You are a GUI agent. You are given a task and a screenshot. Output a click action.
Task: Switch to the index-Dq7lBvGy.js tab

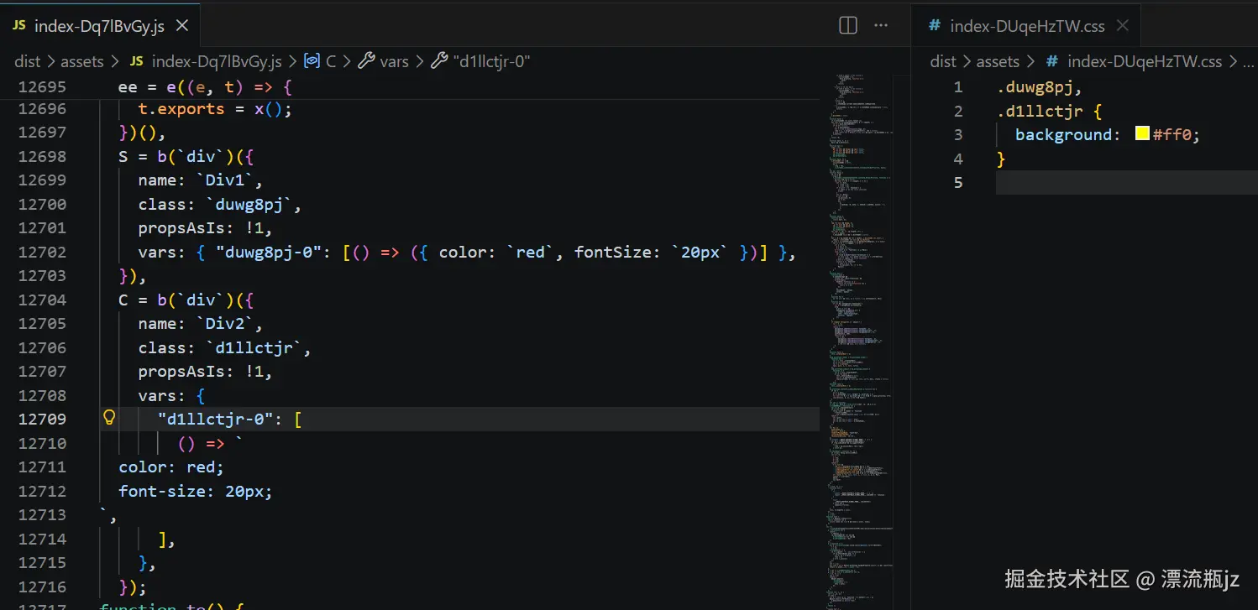click(101, 25)
